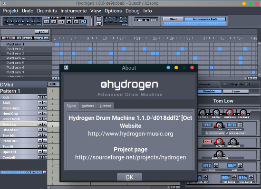Close About dialog with OK button
Viewport: 261px width, 189px height.
(x=129, y=177)
